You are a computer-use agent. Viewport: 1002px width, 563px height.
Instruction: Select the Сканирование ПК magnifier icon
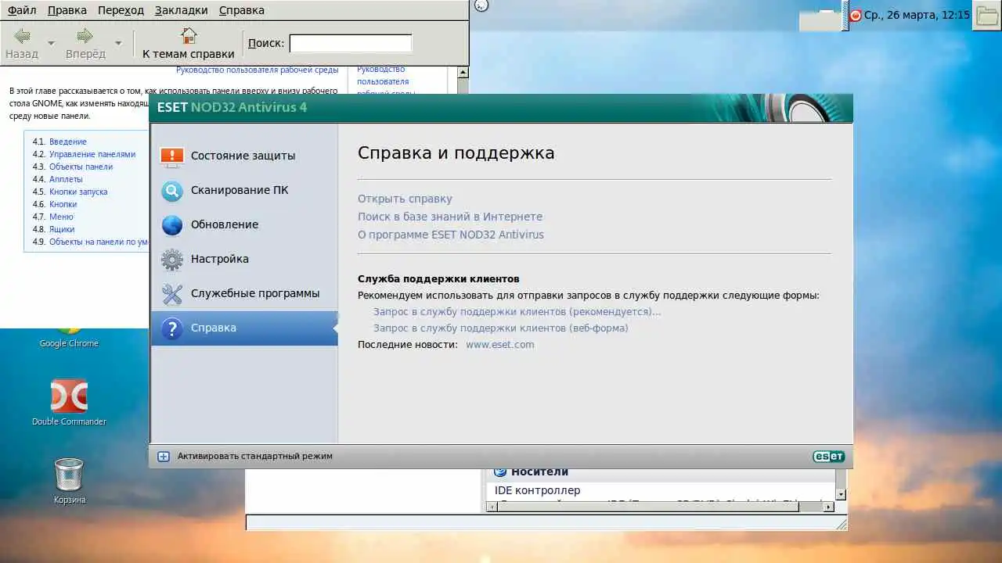pos(172,190)
